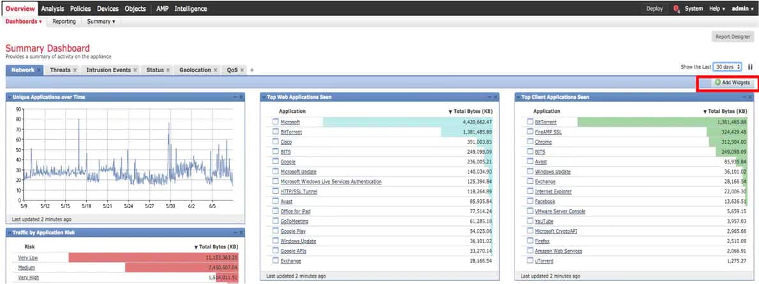
Task: Click the page icon beside HTTP/SSL Tunnel
Action: [x=275, y=191]
